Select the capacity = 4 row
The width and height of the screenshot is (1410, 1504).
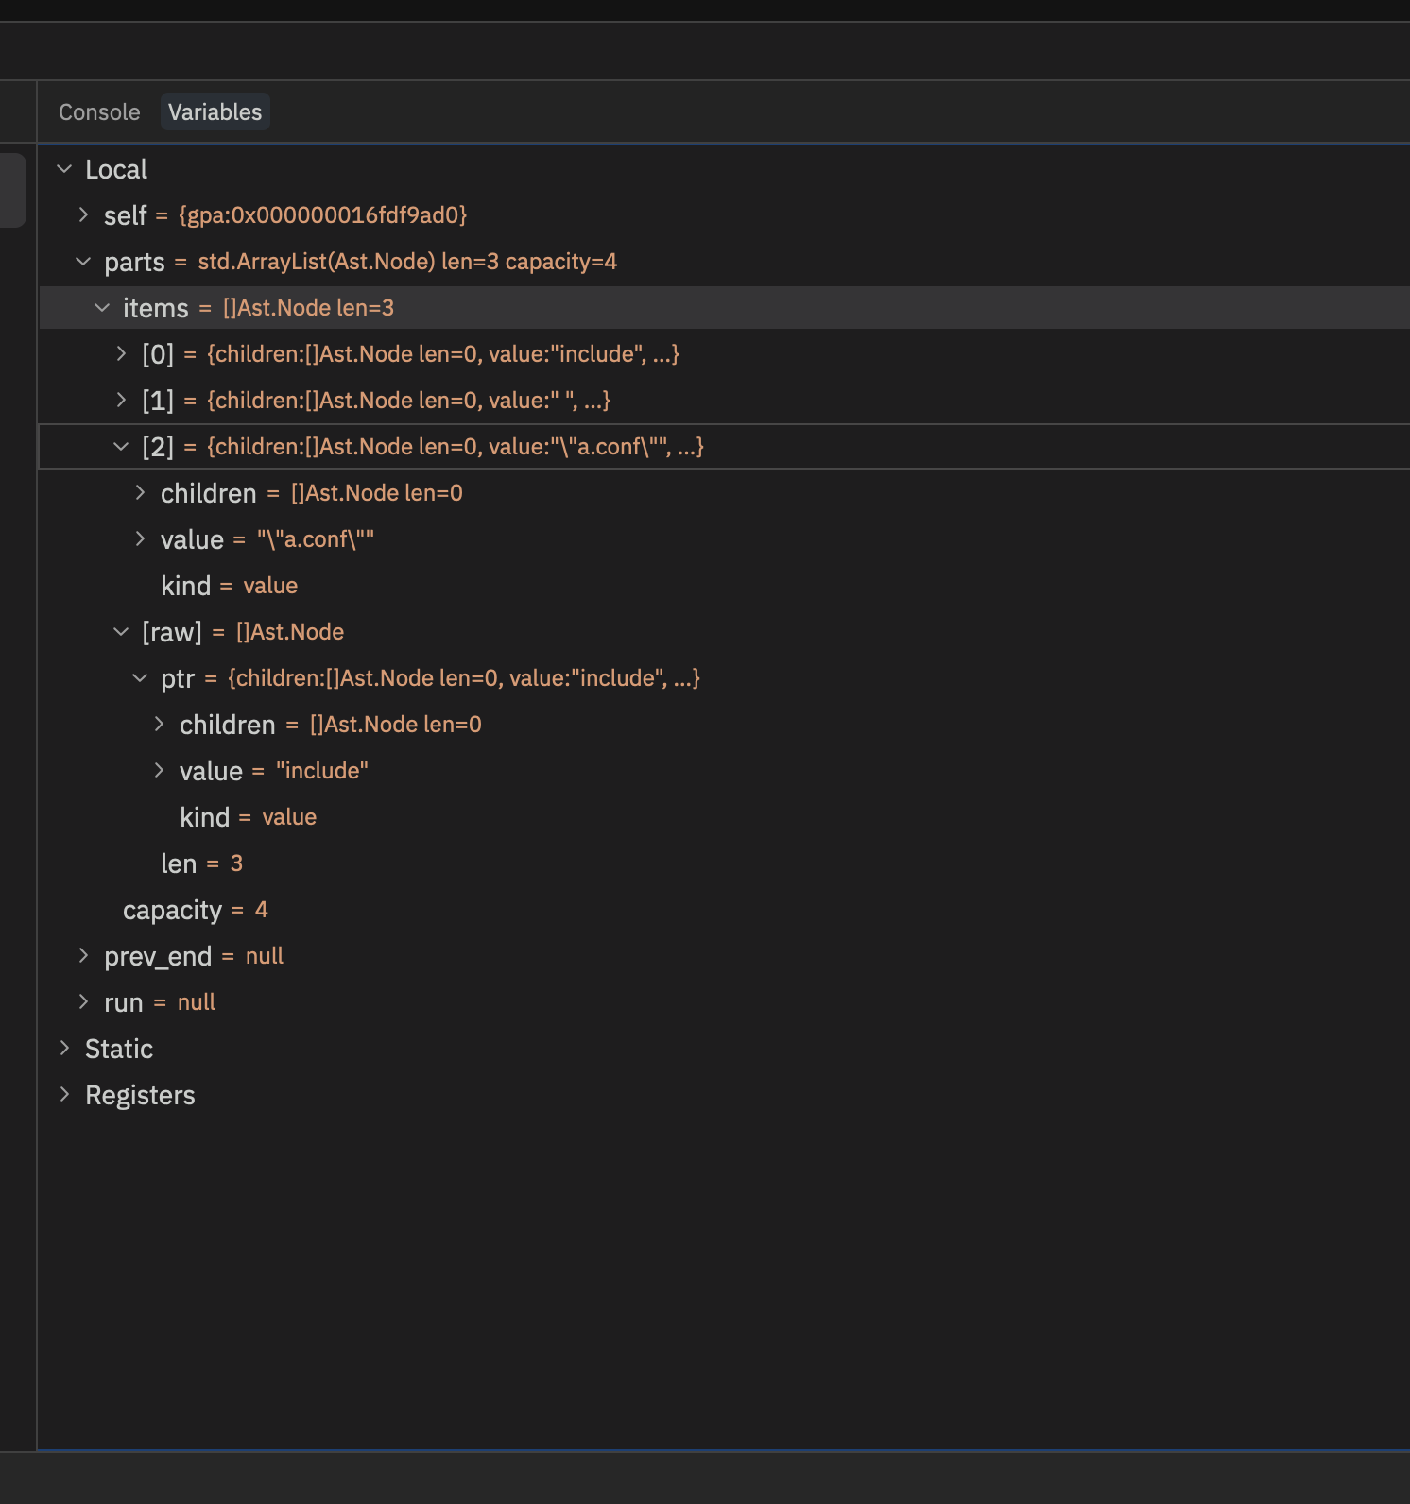[725, 910]
